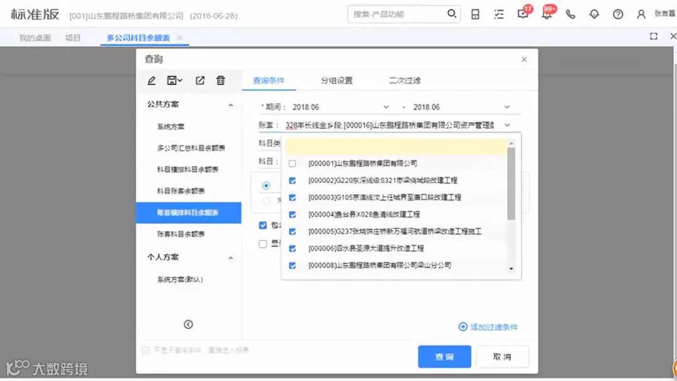The width and height of the screenshot is (677, 381).
Task: Select 系统方案 under 公共方案
Action: (x=171, y=127)
